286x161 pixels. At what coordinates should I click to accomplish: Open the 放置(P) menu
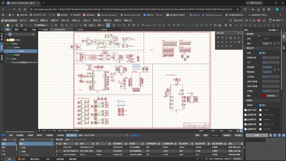[55, 21]
